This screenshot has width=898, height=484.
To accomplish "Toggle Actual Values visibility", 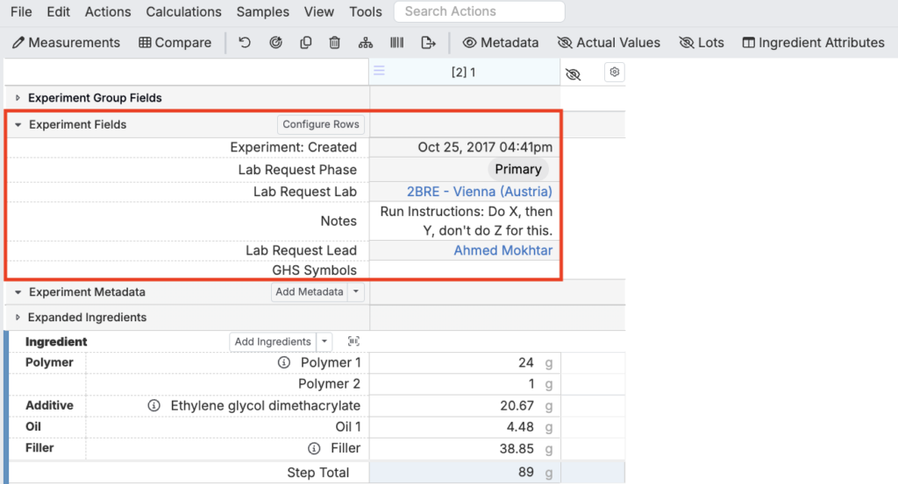I will [609, 43].
